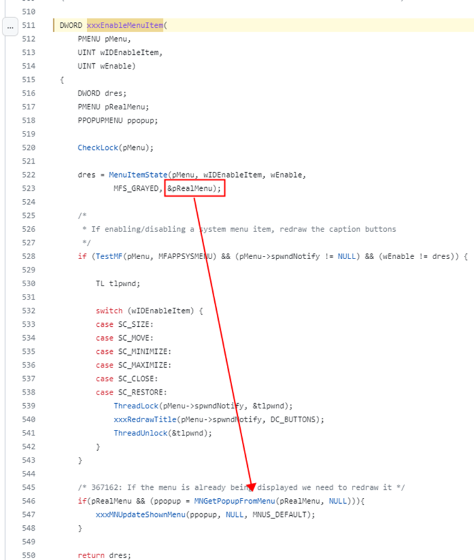
Task: Click the switch keyword on line 532
Action: coord(108,311)
